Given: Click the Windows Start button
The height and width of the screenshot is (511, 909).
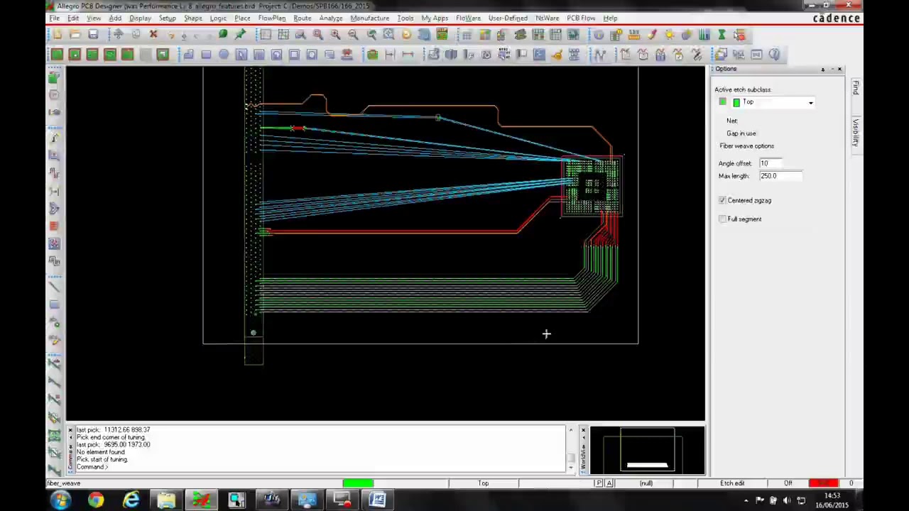Looking at the screenshot, I should point(61,500).
